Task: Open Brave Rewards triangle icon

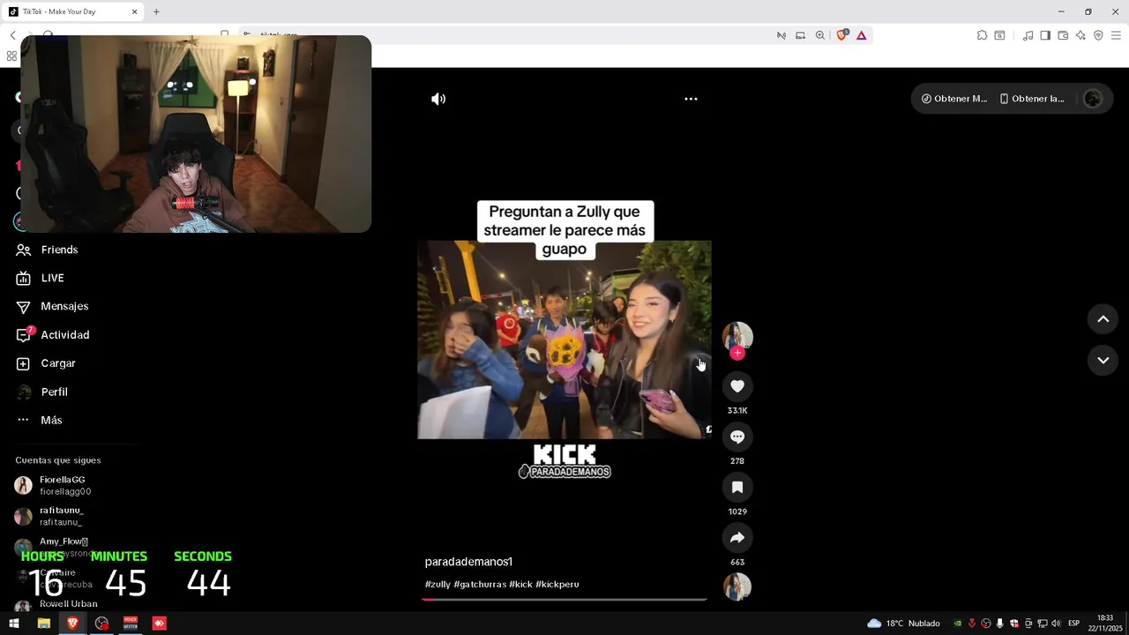Action: click(861, 35)
